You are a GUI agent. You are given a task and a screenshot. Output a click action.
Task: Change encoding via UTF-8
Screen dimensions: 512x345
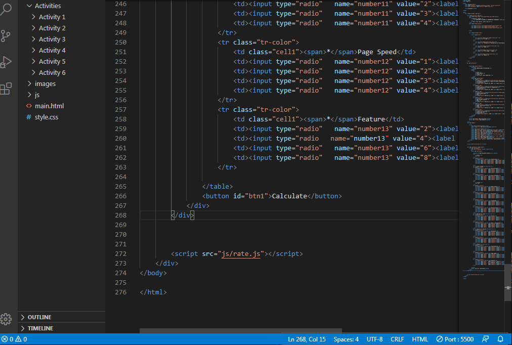pos(374,339)
